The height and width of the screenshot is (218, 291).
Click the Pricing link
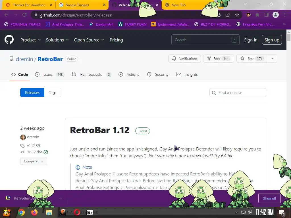(116, 40)
